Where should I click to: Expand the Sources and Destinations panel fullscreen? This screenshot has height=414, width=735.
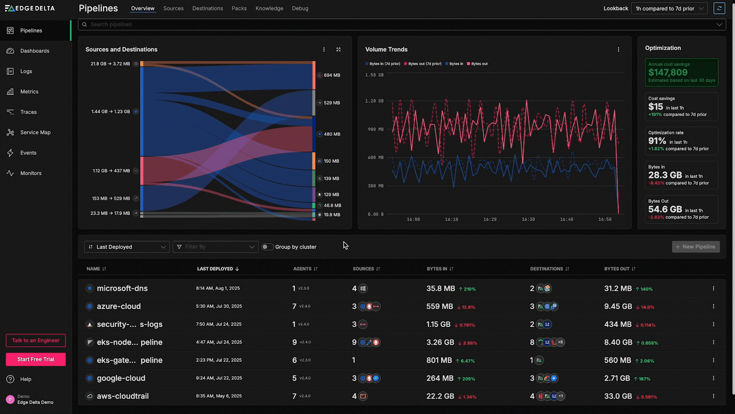click(x=339, y=50)
